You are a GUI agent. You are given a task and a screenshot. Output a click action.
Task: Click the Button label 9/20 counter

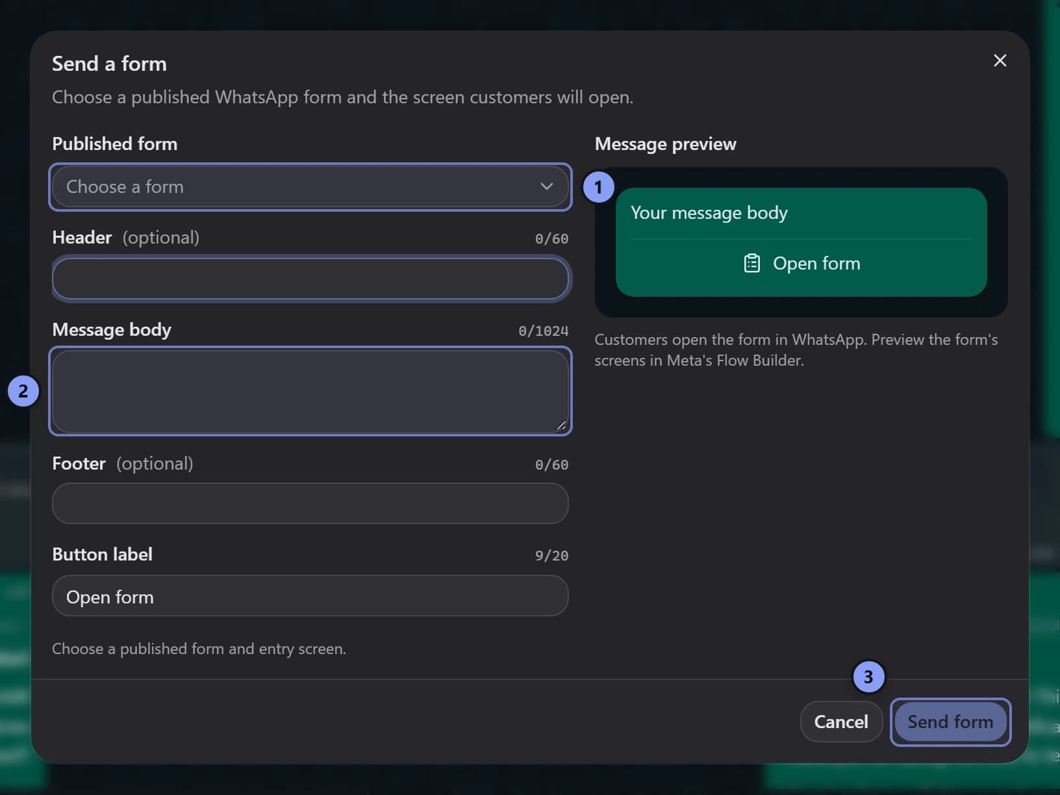click(551, 556)
